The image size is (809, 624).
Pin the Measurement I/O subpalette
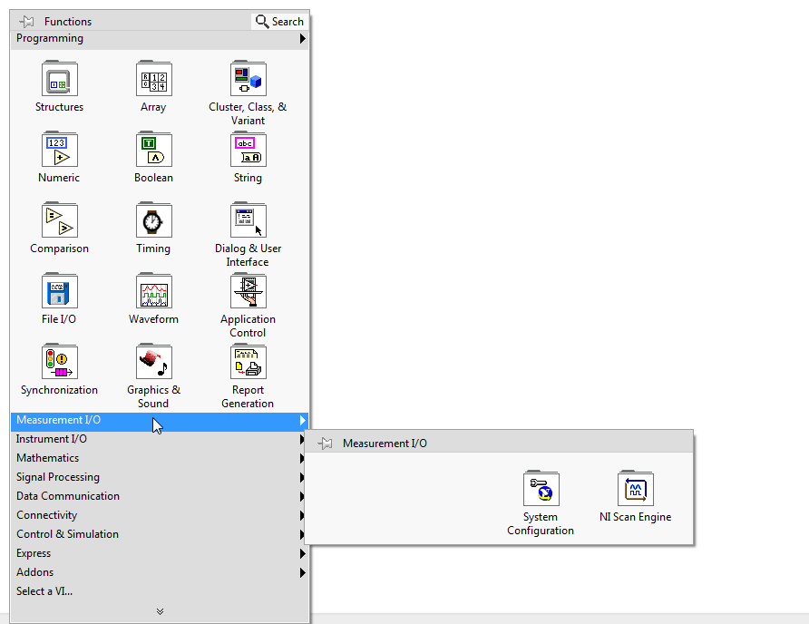[x=325, y=444]
